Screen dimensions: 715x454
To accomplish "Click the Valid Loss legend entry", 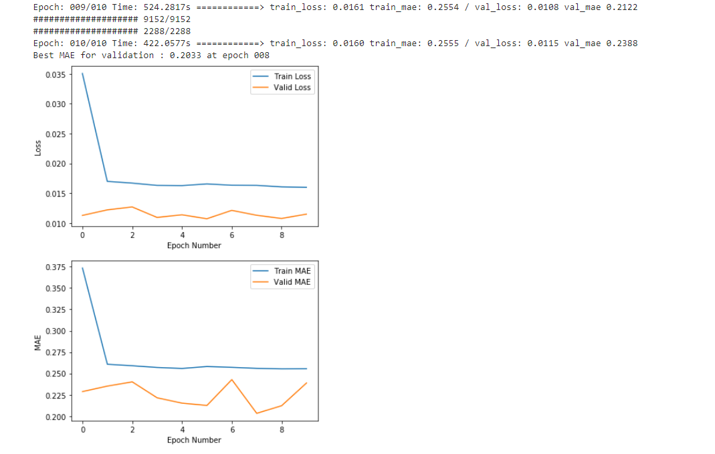I will (292, 88).
